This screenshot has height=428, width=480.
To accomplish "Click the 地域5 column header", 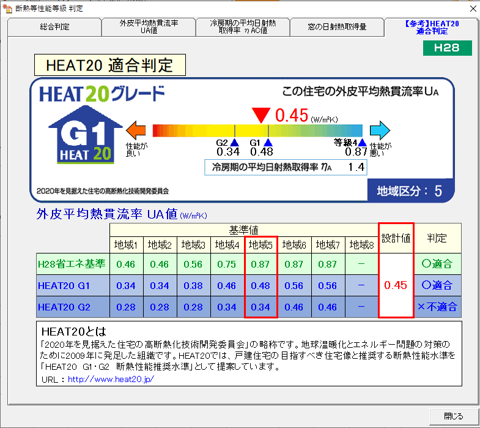I will (x=261, y=245).
